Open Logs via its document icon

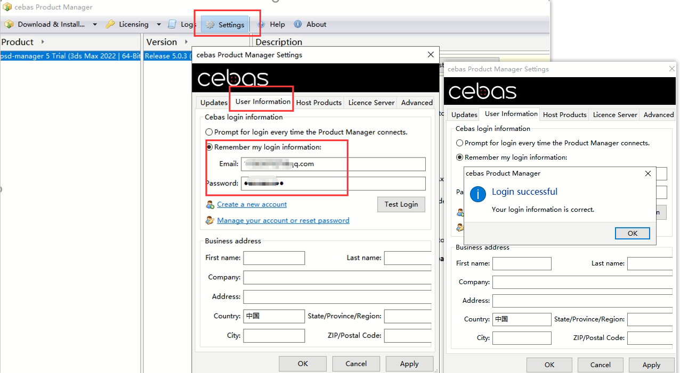pos(172,24)
